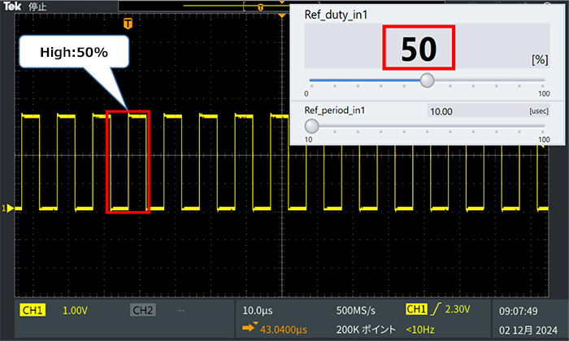
Task: Select the gray CH2 channel badge
Action: [142, 310]
